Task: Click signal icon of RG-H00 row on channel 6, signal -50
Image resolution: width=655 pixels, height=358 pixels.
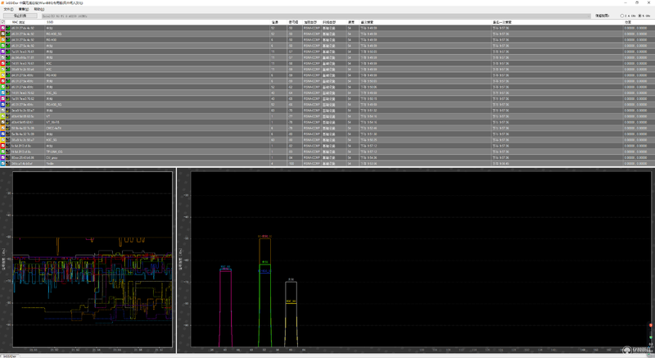Action: 8,39
